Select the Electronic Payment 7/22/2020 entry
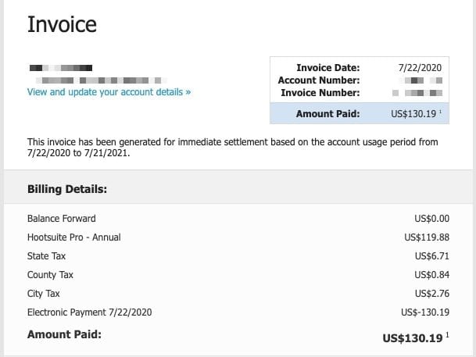This screenshot has height=357, width=476. (90, 312)
